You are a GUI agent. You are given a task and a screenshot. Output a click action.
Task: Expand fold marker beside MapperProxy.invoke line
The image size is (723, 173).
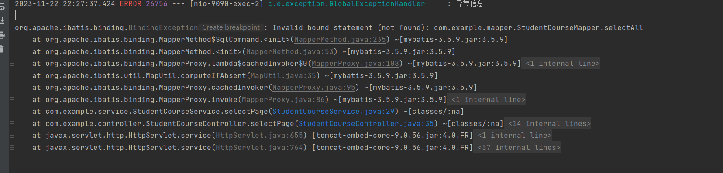point(12,100)
